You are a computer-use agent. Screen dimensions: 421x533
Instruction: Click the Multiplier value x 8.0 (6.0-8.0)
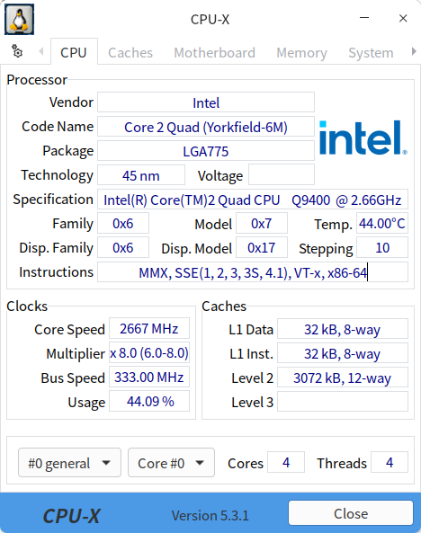tap(149, 353)
